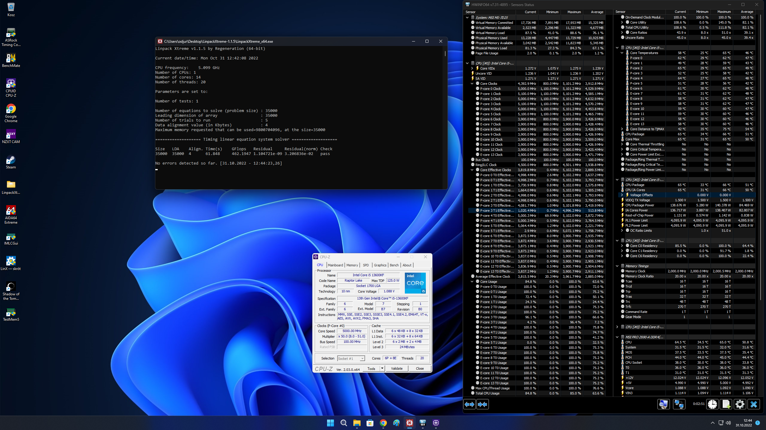Viewport: 766px width, 430px height.
Task: Click Maximum column header in right HWiNFO pane
Action: pyautogui.click(x=722, y=12)
